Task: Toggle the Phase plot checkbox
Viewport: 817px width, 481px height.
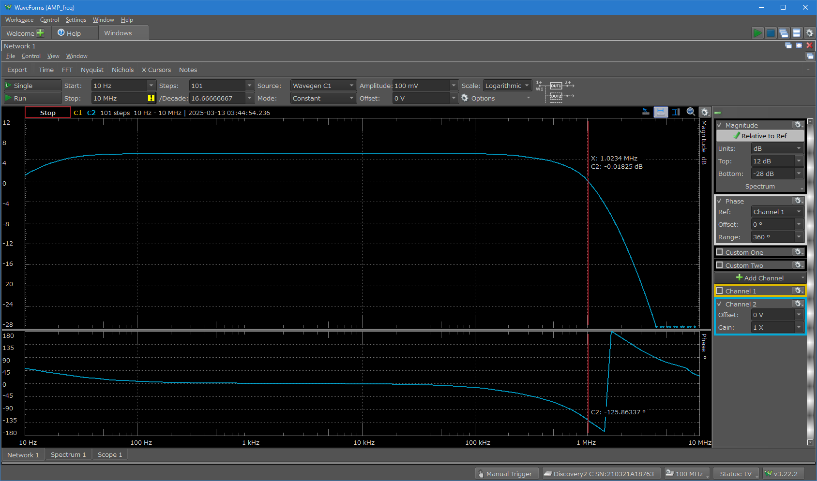Action: (720, 201)
